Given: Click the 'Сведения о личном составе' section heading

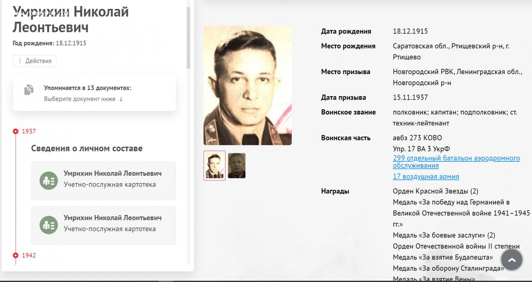Looking at the screenshot, I should pyautogui.click(x=87, y=148).
